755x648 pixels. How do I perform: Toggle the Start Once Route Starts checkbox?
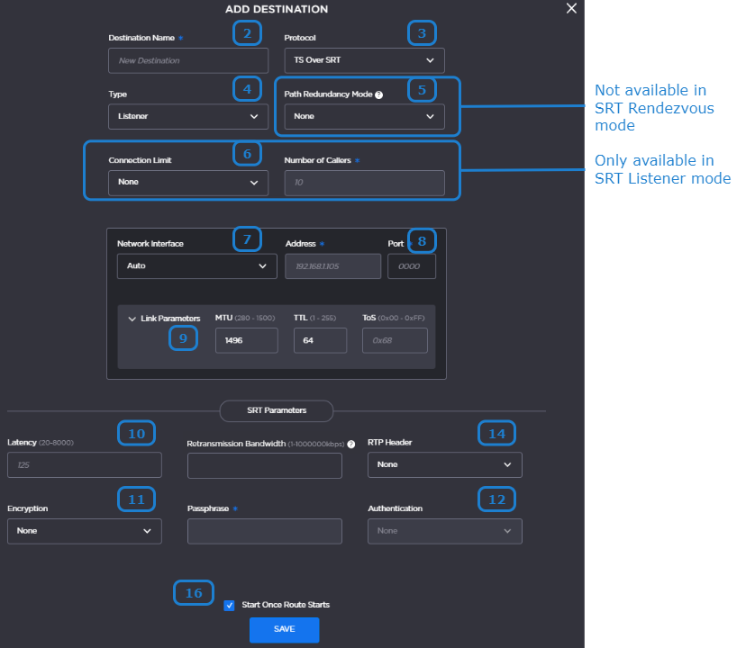[x=230, y=605]
